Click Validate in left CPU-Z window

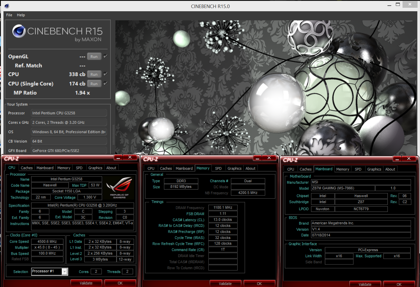(86, 283)
